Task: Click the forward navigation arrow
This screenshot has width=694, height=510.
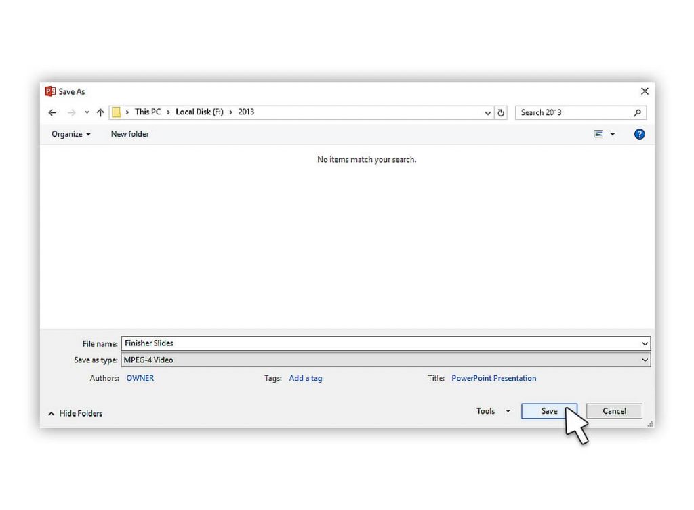Action: point(71,113)
